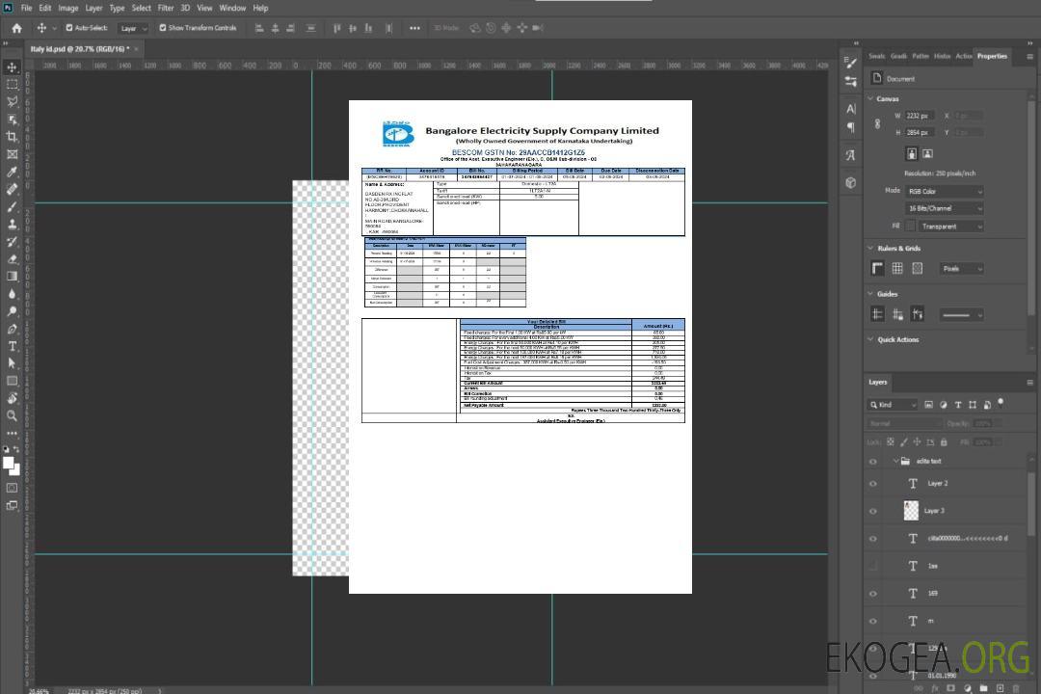Open the Paragraph panel icon

851,127
